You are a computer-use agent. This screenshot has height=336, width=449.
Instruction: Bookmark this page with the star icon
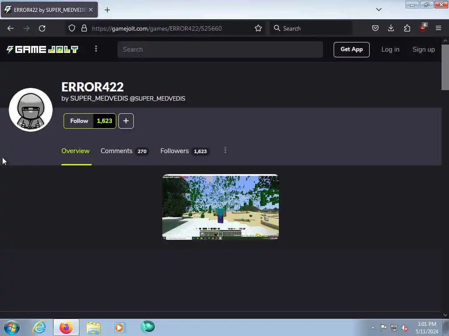(258, 28)
